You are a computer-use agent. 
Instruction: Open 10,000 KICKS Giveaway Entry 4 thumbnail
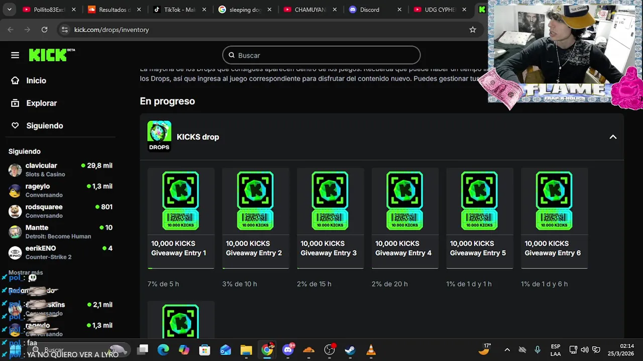pos(405,201)
